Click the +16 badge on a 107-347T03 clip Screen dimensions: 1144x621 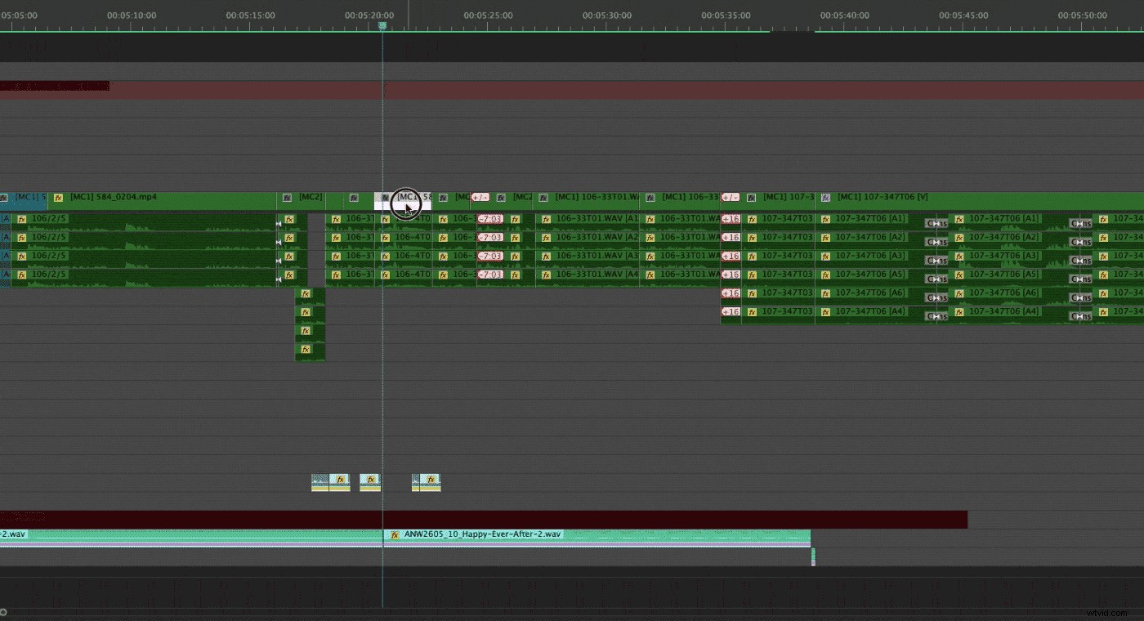tap(730, 218)
